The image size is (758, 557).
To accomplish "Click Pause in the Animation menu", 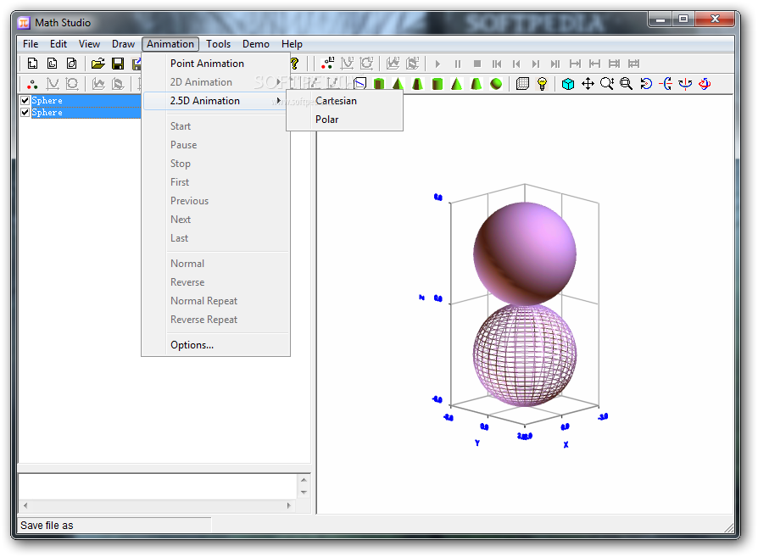I will [183, 145].
